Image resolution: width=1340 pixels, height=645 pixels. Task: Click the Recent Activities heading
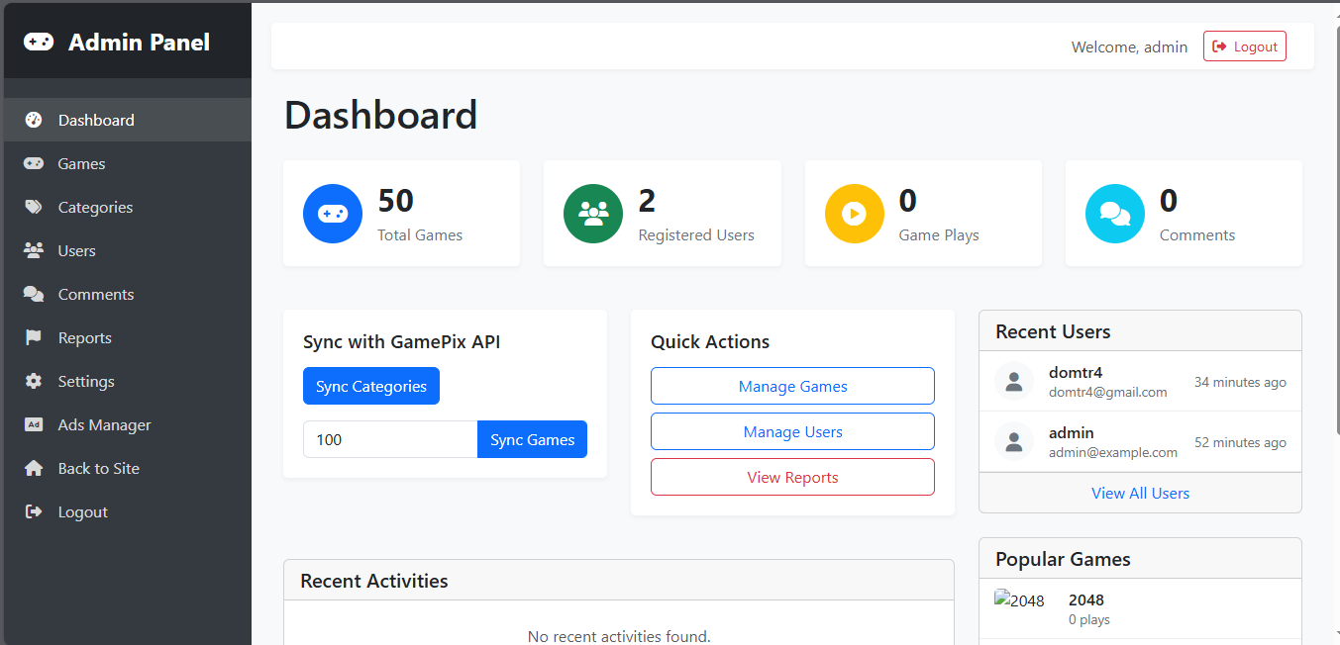click(x=374, y=581)
